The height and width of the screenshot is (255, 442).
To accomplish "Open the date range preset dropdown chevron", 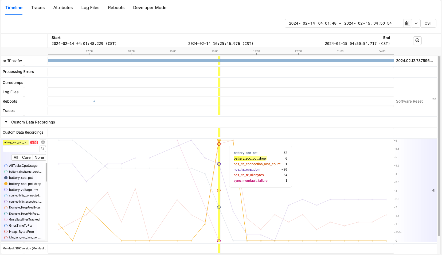I will pos(416,23).
